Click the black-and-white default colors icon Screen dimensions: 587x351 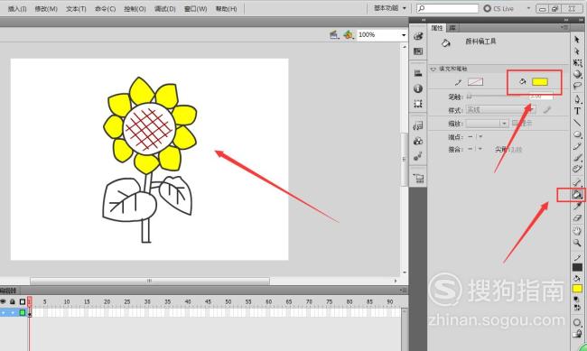click(x=577, y=300)
